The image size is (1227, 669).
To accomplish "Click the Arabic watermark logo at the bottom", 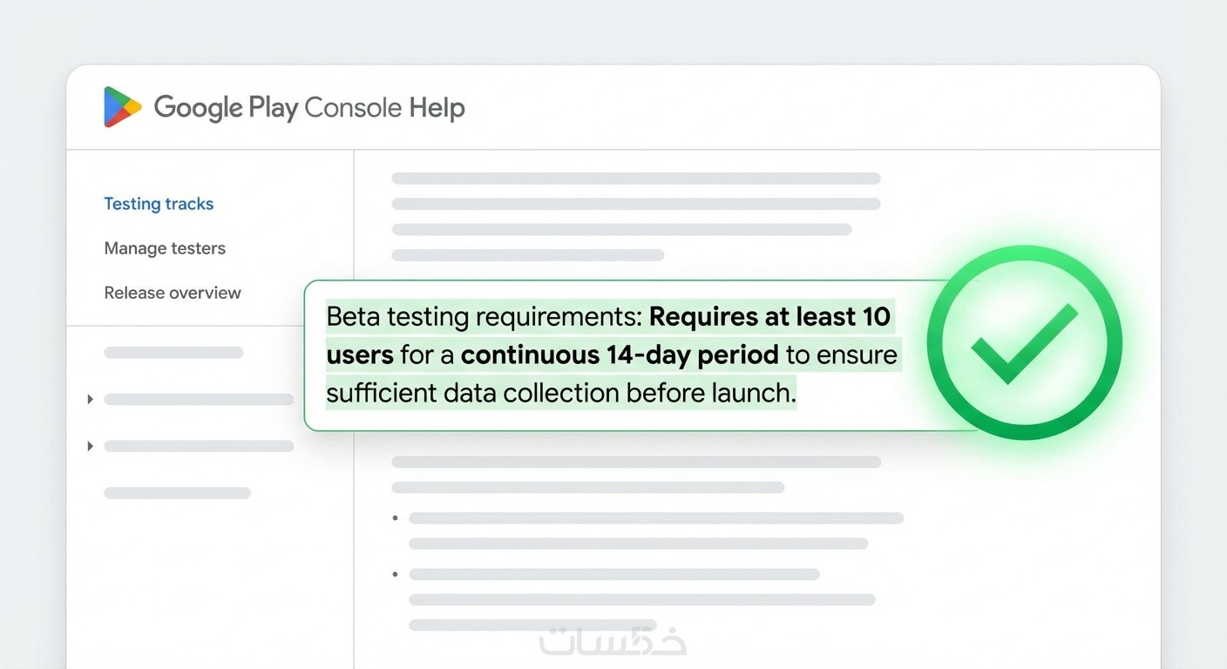I will tap(613, 640).
